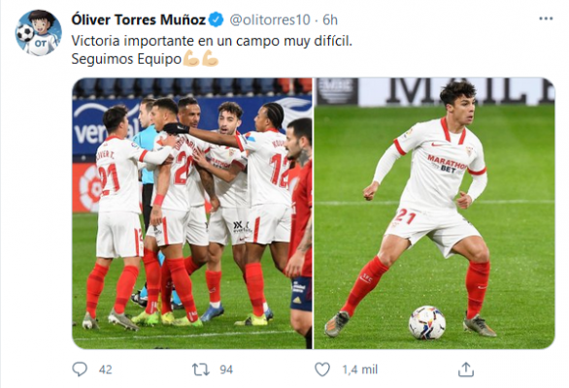Open the @olitorres10 handle link
This screenshot has width=569, height=388.
coord(270,19)
